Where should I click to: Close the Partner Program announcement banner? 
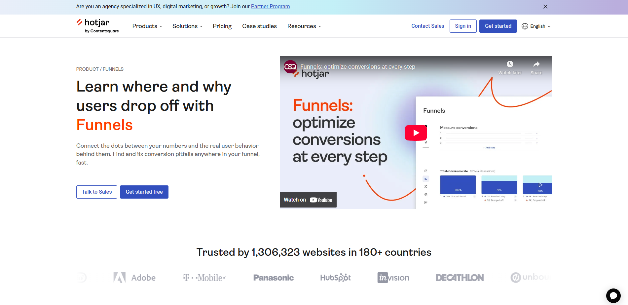click(x=545, y=7)
